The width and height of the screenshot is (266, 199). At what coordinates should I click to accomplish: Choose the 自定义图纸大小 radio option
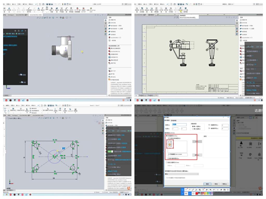click(167, 162)
